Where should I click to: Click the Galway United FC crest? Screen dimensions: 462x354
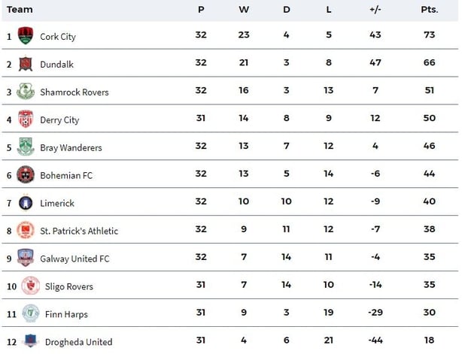[x=26, y=258]
